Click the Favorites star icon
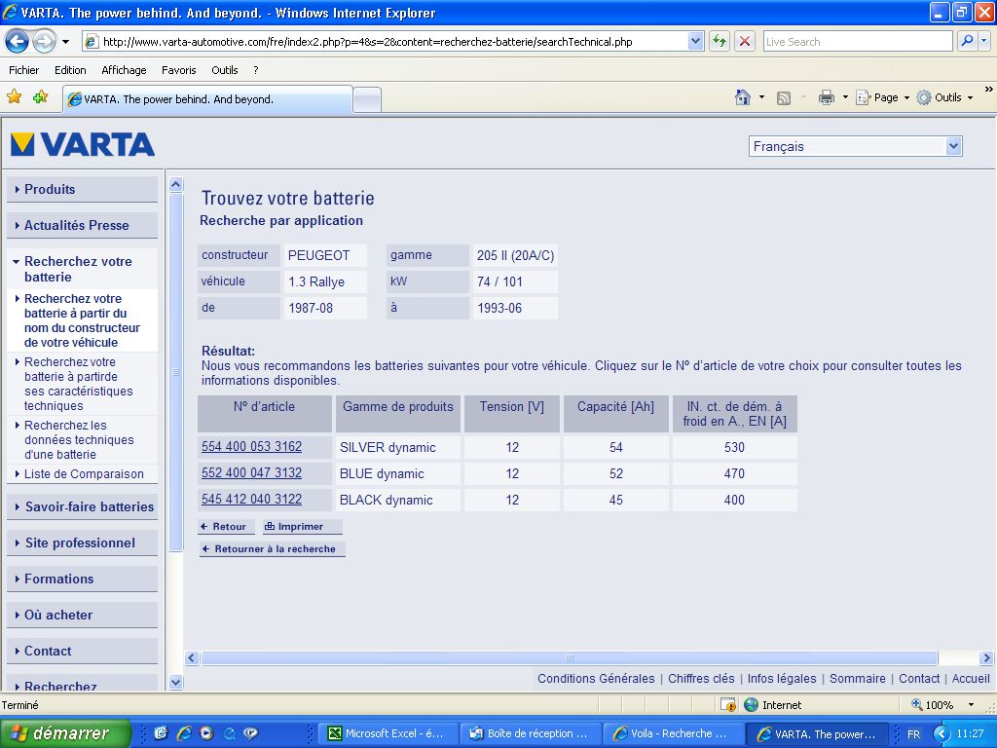 pyautogui.click(x=14, y=97)
